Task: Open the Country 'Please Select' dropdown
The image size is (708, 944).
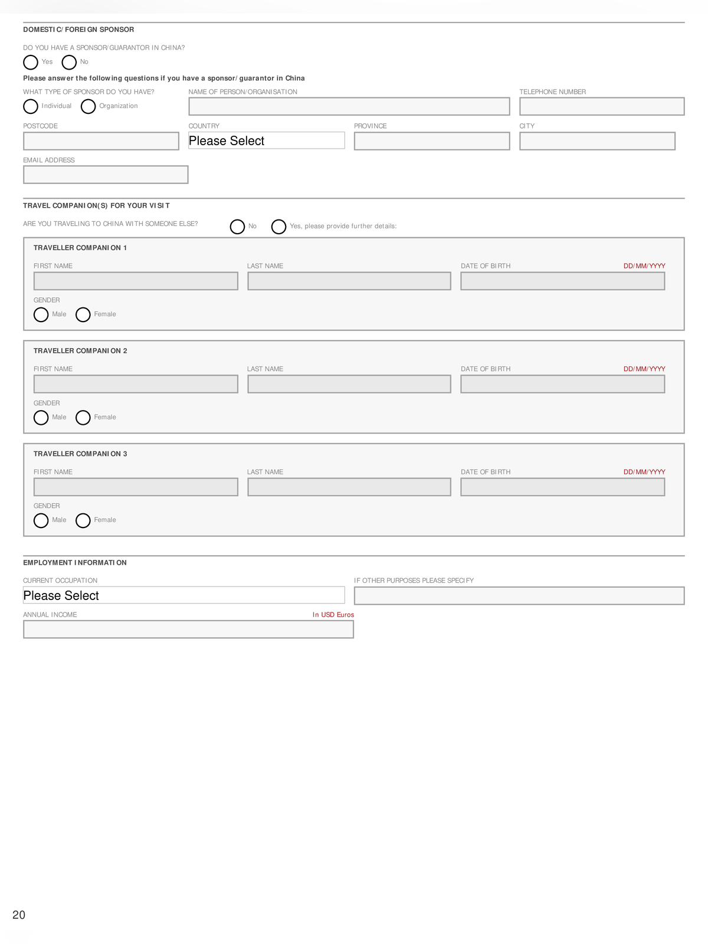Action: tap(267, 140)
